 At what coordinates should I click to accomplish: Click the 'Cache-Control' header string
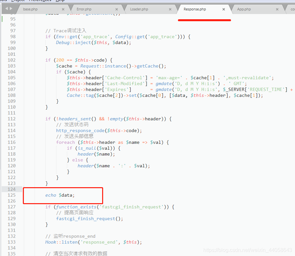point(125,78)
